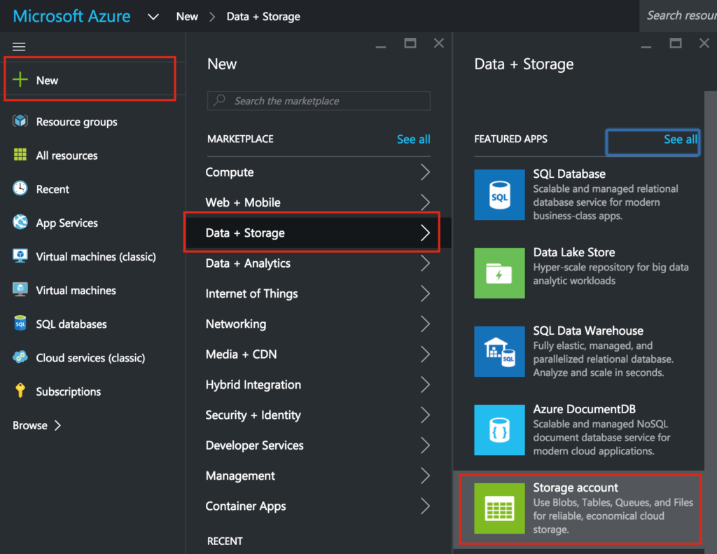
Task: Close the New blade
Action: click(439, 43)
